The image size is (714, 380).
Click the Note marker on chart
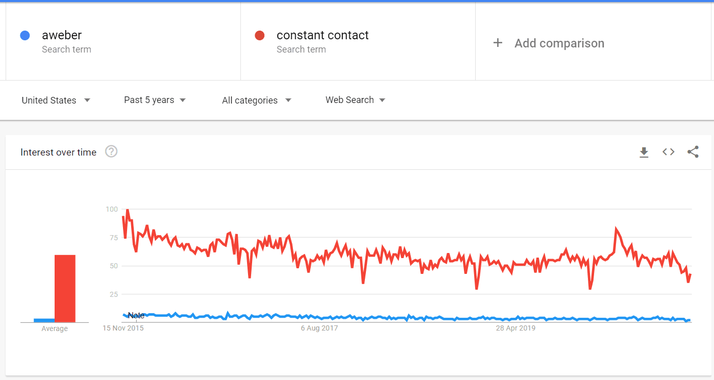(x=136, y=315)
